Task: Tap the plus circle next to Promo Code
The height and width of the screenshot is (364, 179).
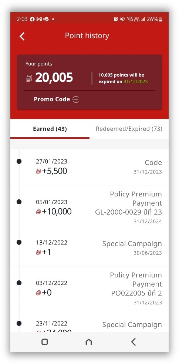Action: click(76, 100)
